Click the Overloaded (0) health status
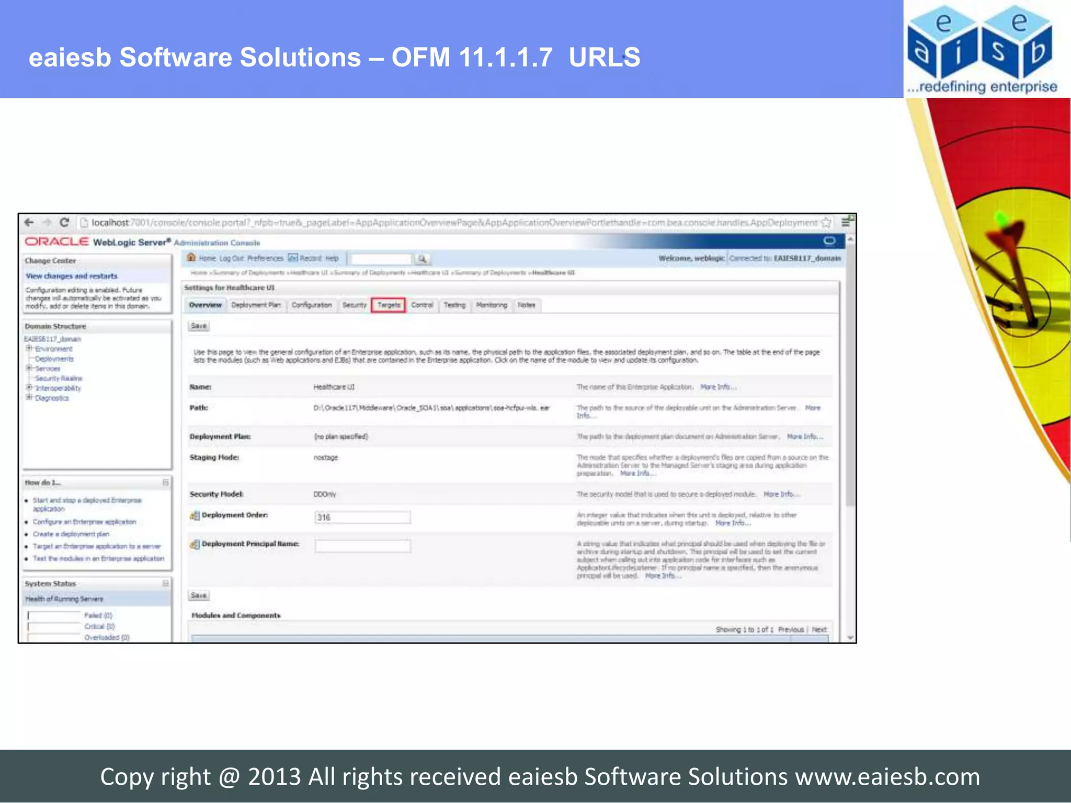The width and height of the screenshot is (1071, 803). click(107, 637)
